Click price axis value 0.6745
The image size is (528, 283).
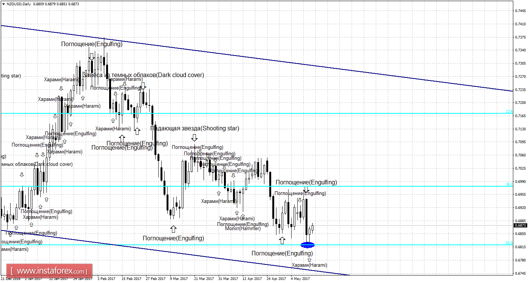click(x=520, y=274)
